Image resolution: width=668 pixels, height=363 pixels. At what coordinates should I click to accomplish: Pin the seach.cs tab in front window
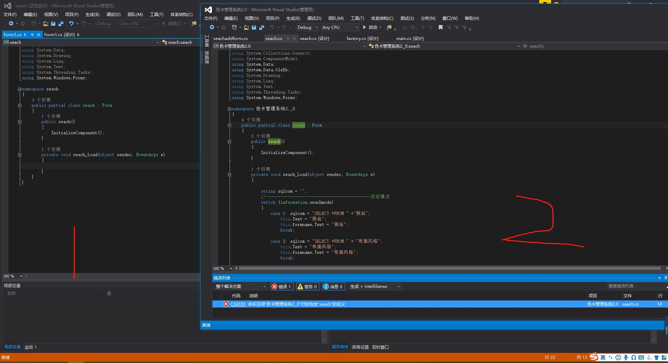click(288, 38)
